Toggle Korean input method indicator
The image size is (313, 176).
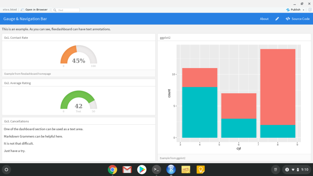[275, 170]
